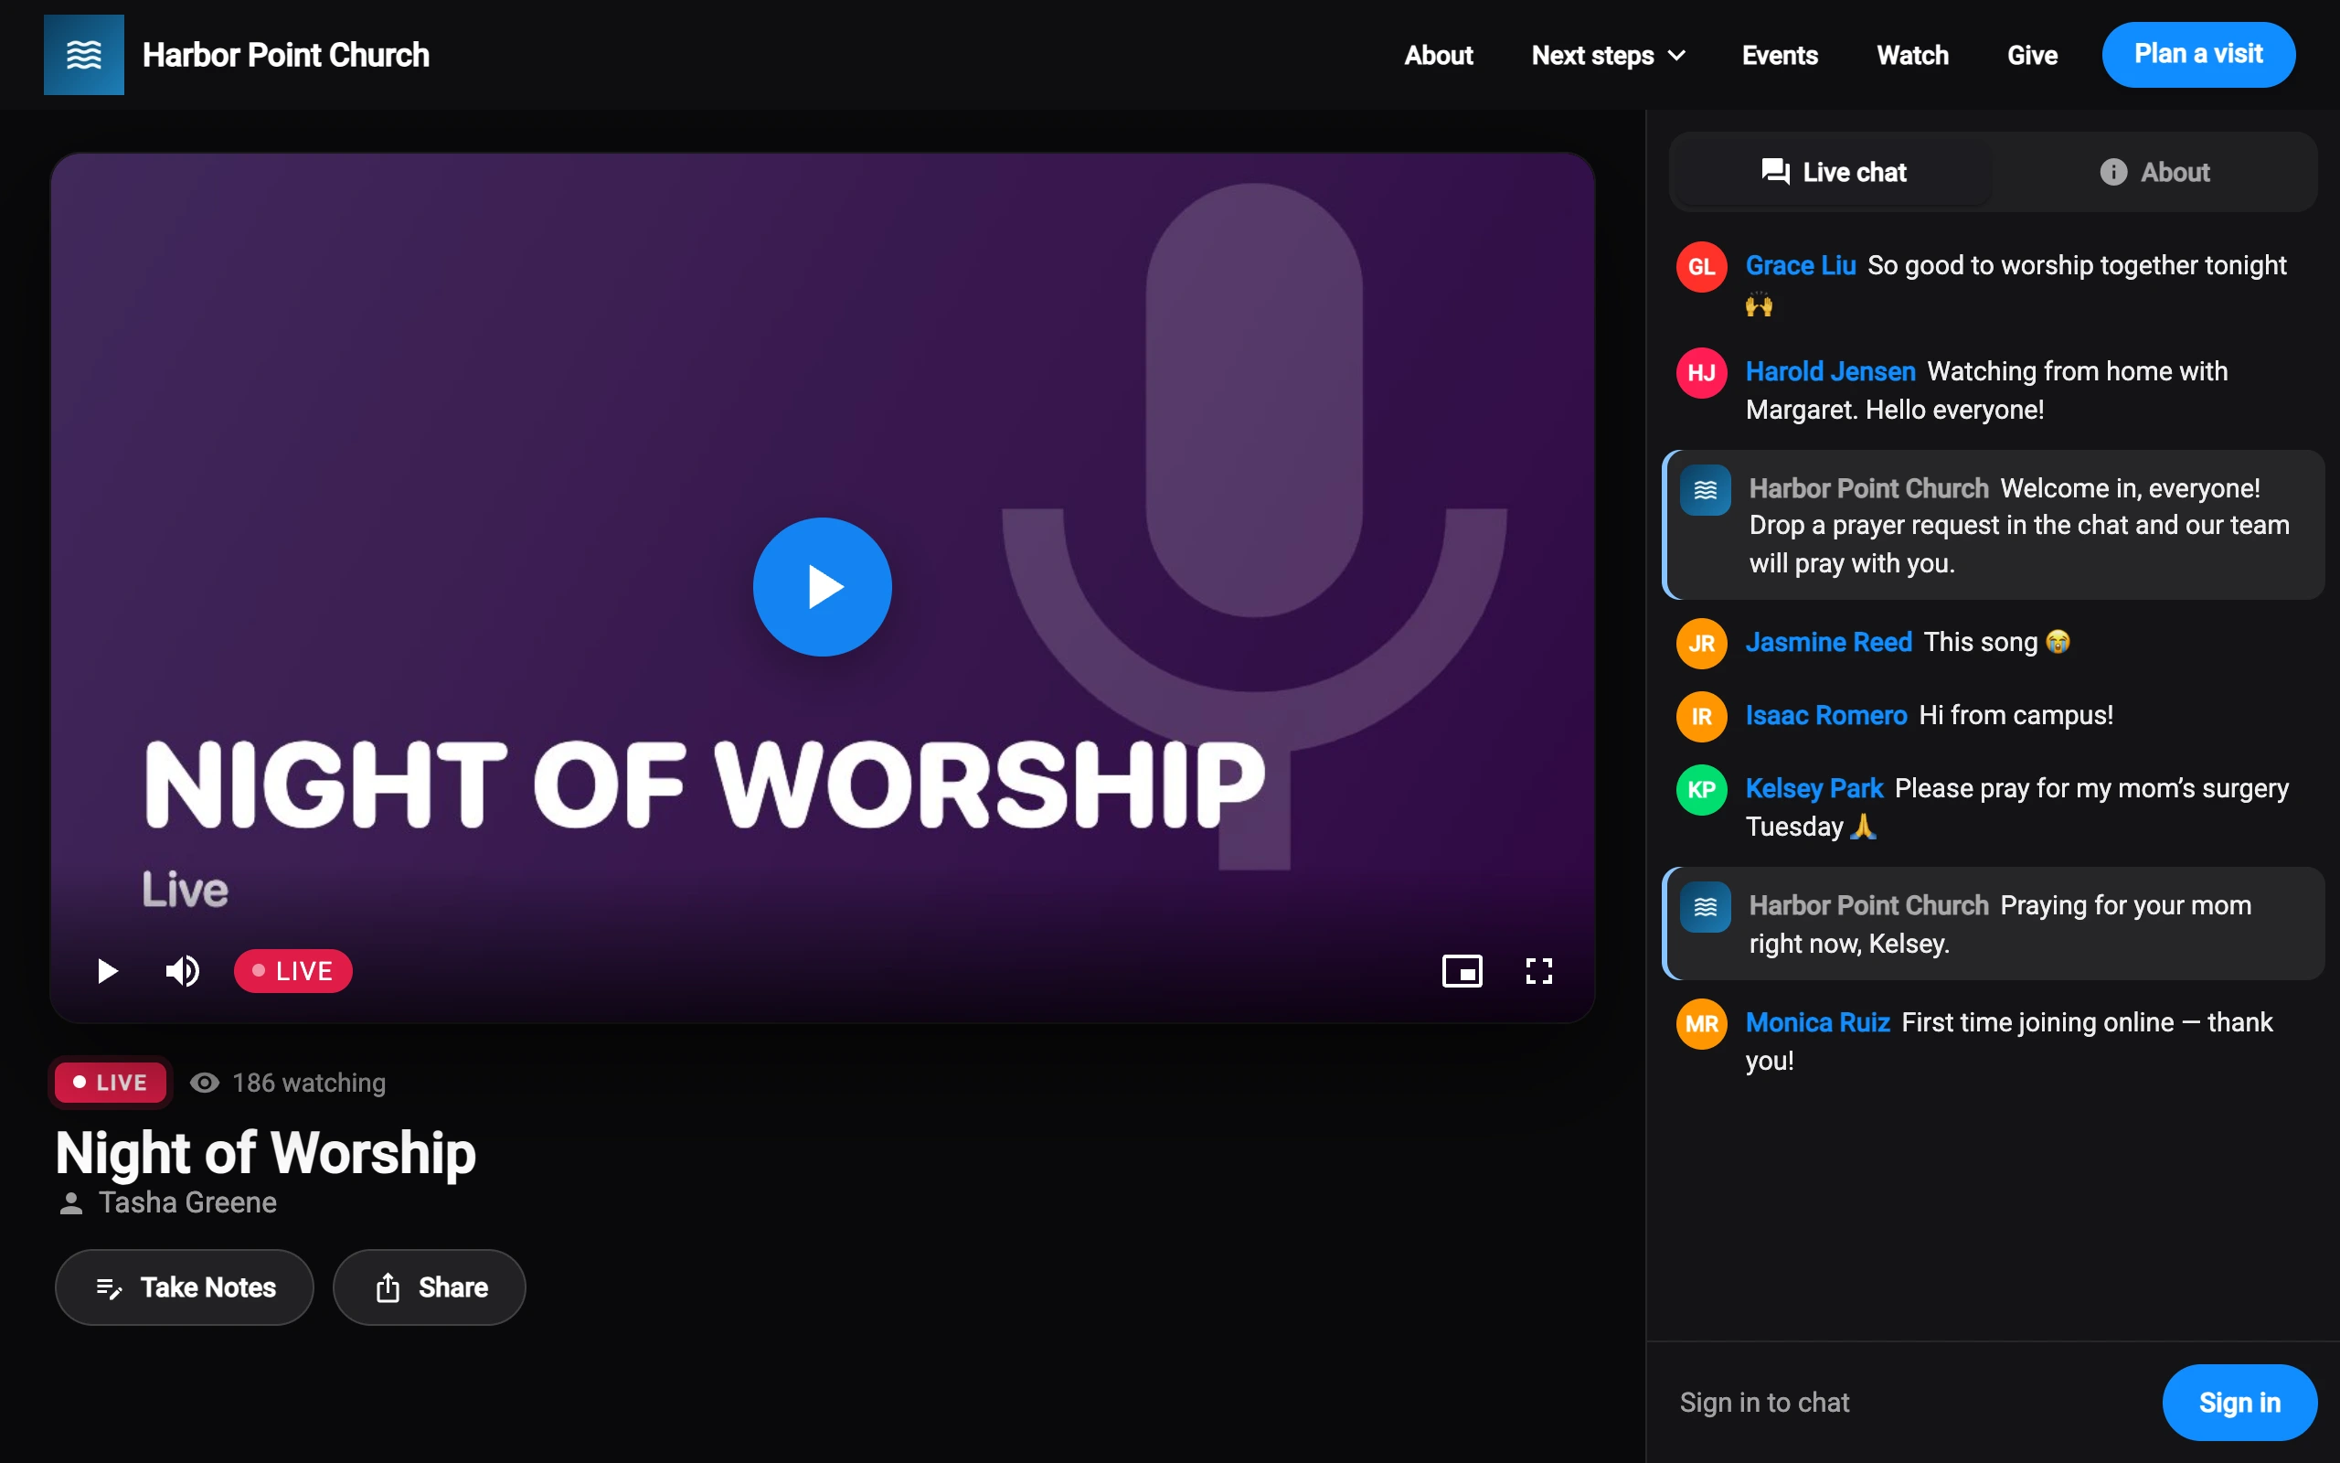This screenshot has width=2340, height=1463.
Task: Switch to the About tab in chat panel
Action: click(x=2154, y=172)
